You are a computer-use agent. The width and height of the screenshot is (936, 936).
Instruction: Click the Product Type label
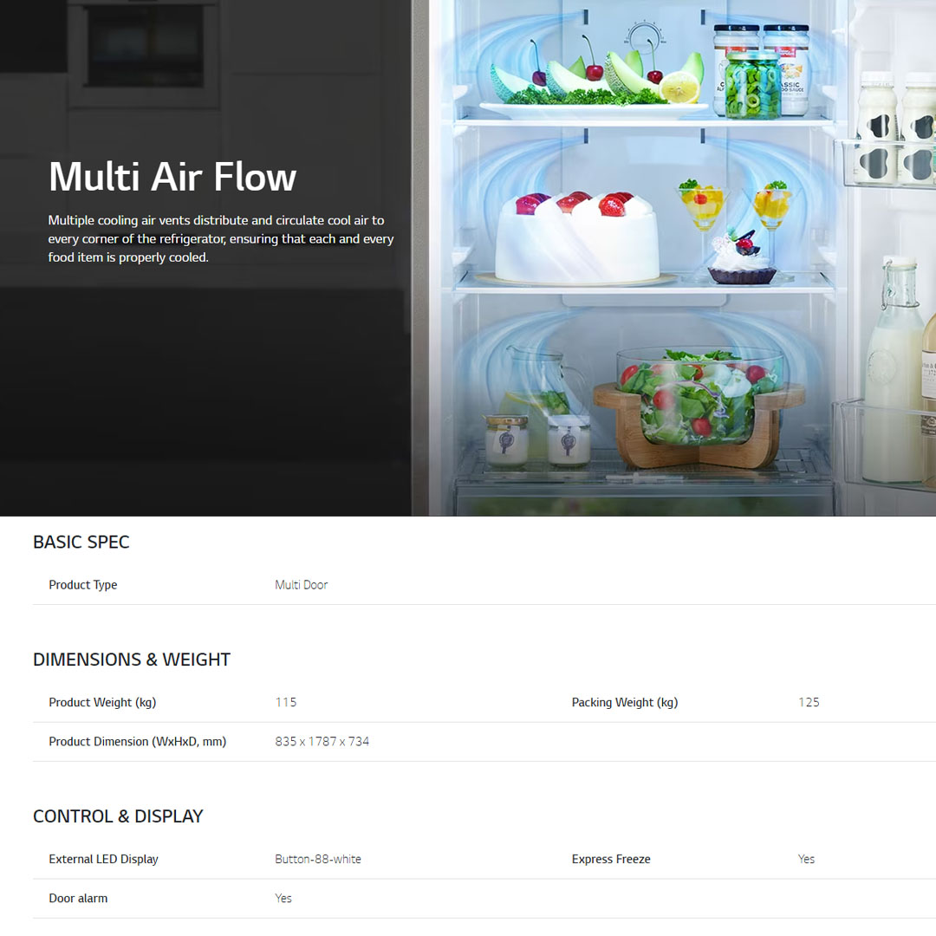click(83, 585)
